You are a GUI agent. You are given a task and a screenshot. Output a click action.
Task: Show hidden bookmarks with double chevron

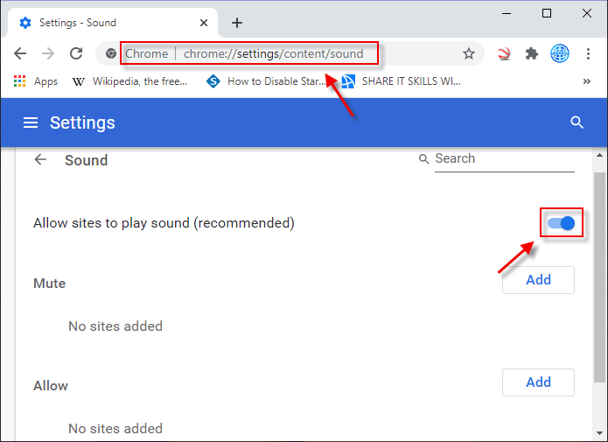click(587, 81)
